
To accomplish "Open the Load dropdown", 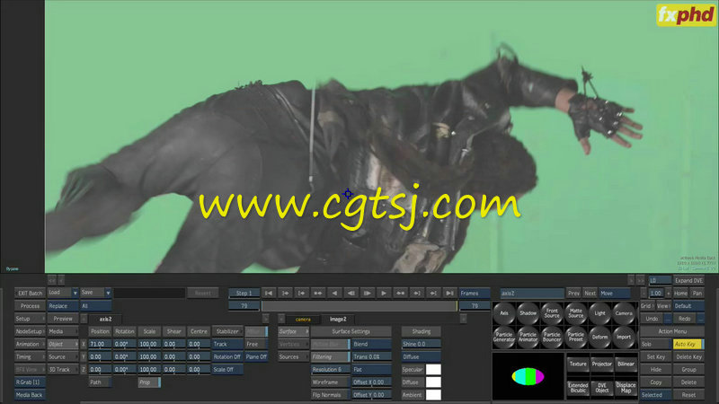I will click(x=63, y=293).
